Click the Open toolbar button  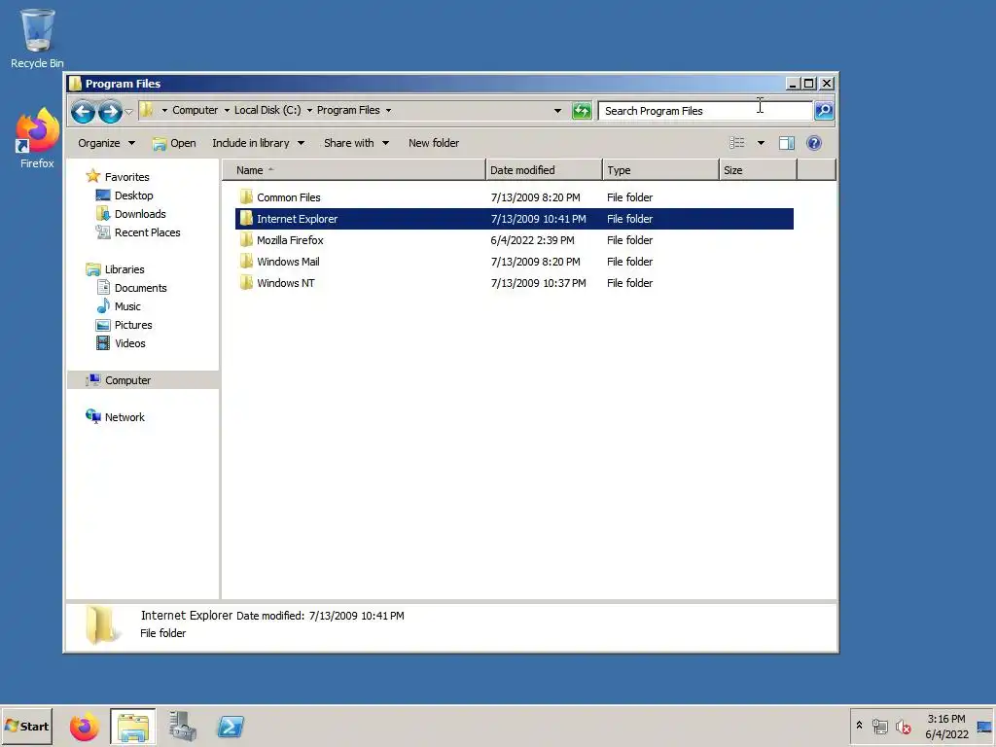pos(174,143)
